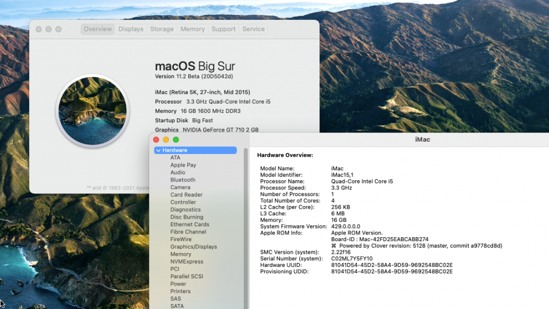The image size is (549, 309).
Task: Click the Processor Speed value '3.3 GHz'
Action: [x=341, y=188]
